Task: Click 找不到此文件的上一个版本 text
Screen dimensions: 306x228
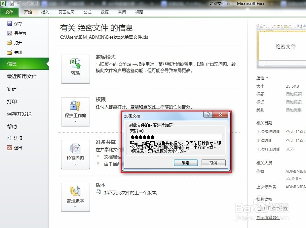Action: [x=131, y=193]
